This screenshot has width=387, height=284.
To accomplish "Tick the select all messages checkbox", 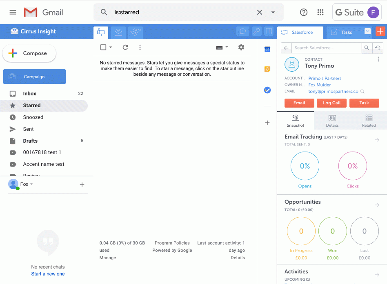I will [x=103, y=47].
